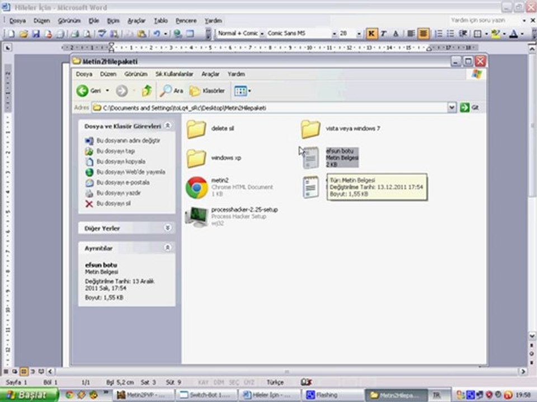Select the processhacker-2.25-setup file
The height and width of the screenshot is (402, 537).
point(231,217)
